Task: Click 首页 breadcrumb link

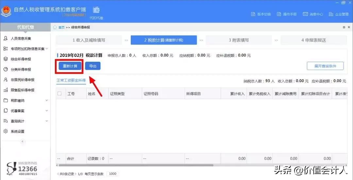Action: click(61, 27)
